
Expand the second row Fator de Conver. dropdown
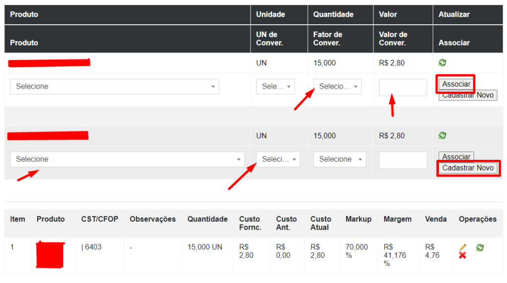coord(340,159)
